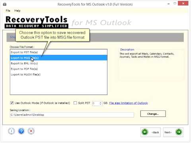Click the green Next arrow icon
The image size is (191, 143).
point(179,132)
